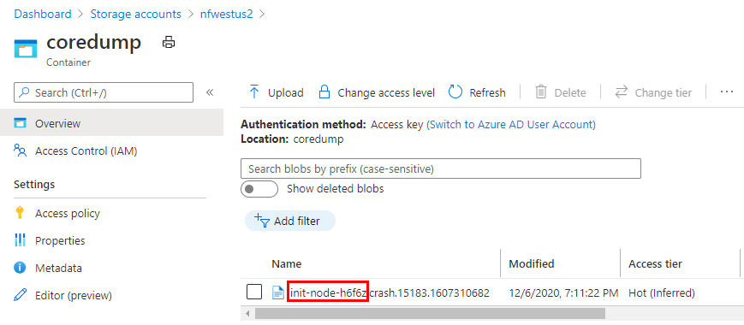Image resolution: width=744 pixels, height=325 pixels.
Task: Toggle Show deleted blobs switch
Action: 259,188
